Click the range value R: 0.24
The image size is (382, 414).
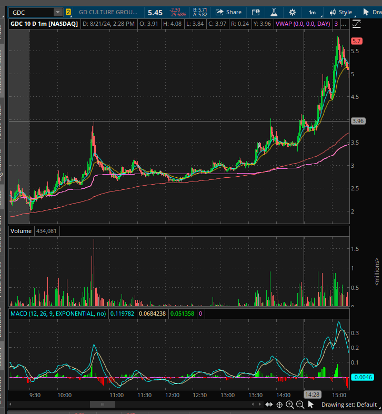point(240,24)
